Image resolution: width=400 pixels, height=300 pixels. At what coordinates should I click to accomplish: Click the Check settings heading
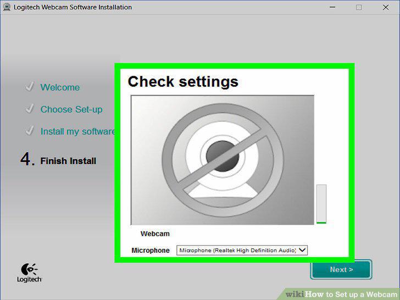point(183,82)
